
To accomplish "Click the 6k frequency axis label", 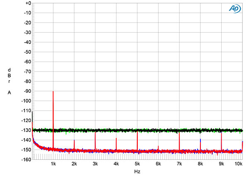I will (x=158, y=164).
